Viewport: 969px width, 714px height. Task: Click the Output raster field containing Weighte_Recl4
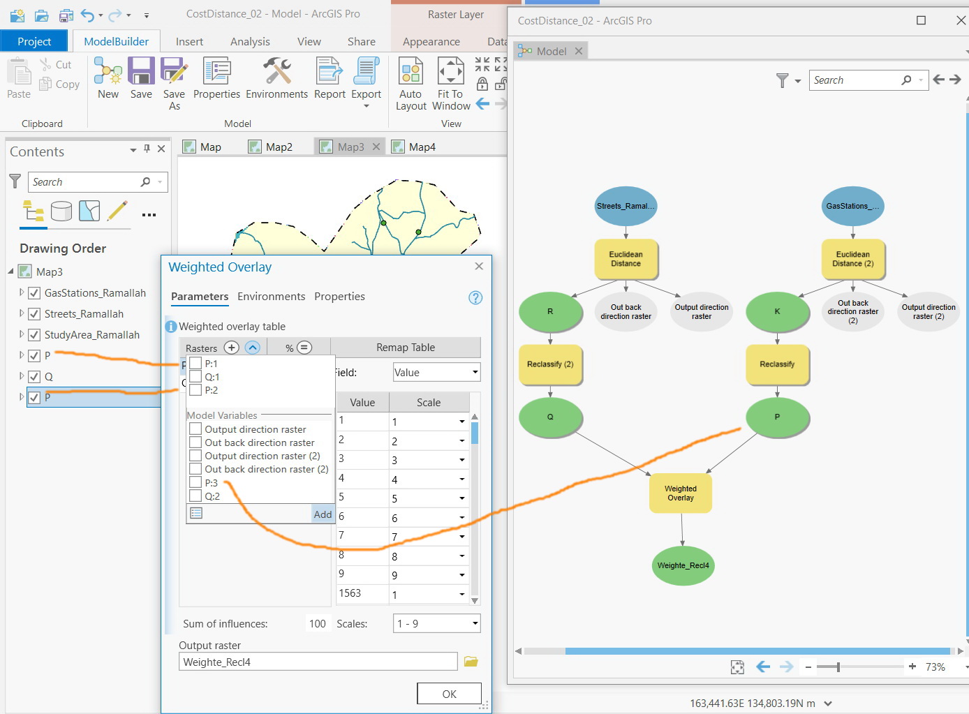tap(318, 662)
